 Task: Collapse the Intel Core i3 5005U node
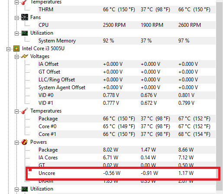8,49
